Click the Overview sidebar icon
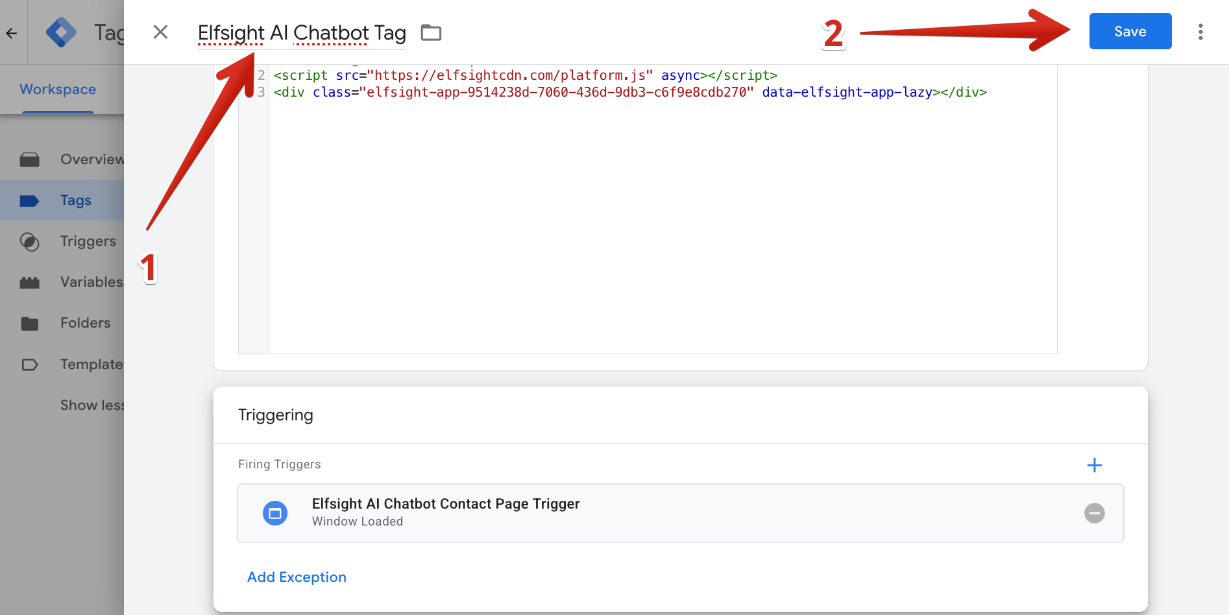 point(30,160)
